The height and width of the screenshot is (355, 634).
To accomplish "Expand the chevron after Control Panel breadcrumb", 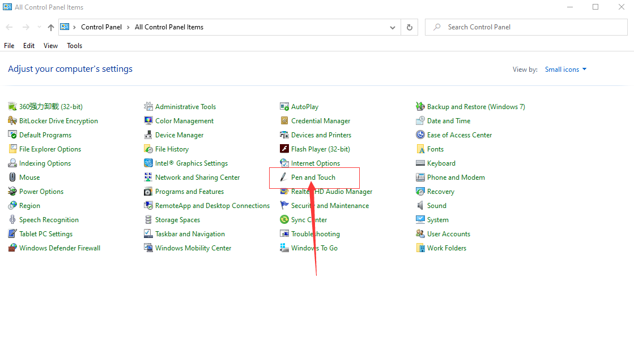I will (x=128, y=27).
